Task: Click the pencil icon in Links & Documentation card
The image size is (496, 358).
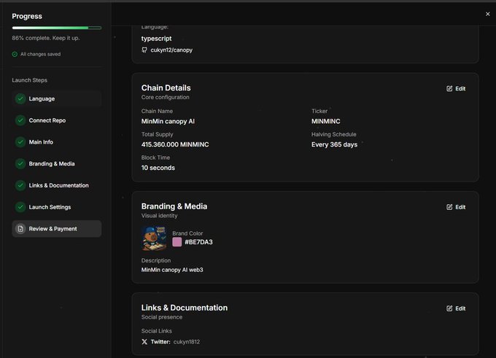Action: point(449,308)
